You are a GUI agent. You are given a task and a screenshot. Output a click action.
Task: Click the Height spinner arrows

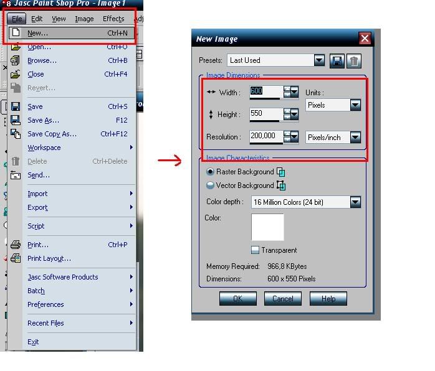click(x=287, y=114)
